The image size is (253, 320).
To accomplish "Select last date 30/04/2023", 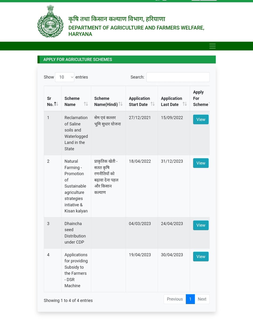I will coord(172,255).
